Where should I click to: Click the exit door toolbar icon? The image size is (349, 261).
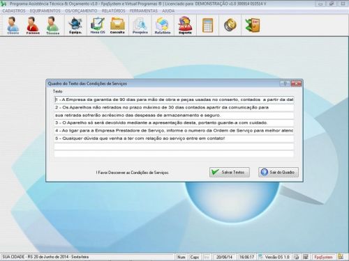(x=253, y=25)
